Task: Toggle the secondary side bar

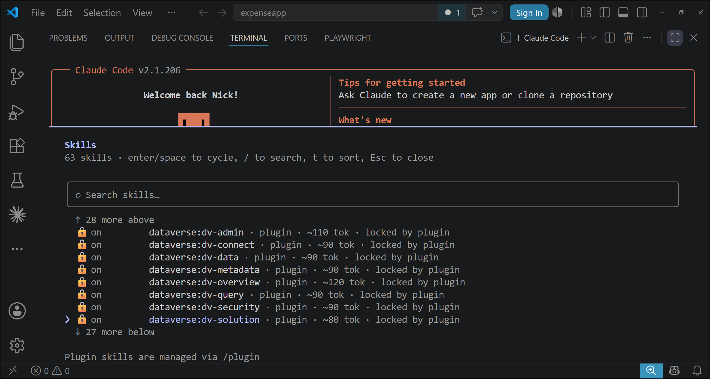Action: point(642,12)
